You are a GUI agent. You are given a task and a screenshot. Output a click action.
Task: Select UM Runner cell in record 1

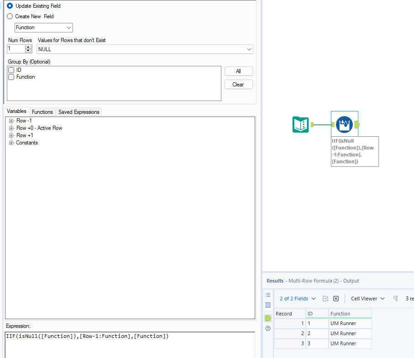coord(350,323)
